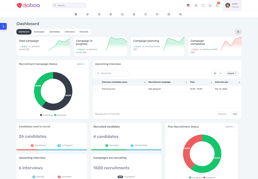Click the Search for interview input field
Viewport: 258px width, 179px height.
[112, 74]
